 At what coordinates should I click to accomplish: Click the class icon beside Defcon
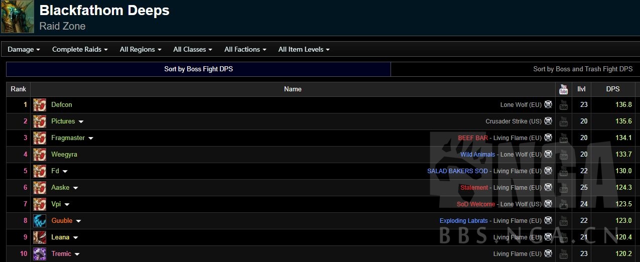40,105
